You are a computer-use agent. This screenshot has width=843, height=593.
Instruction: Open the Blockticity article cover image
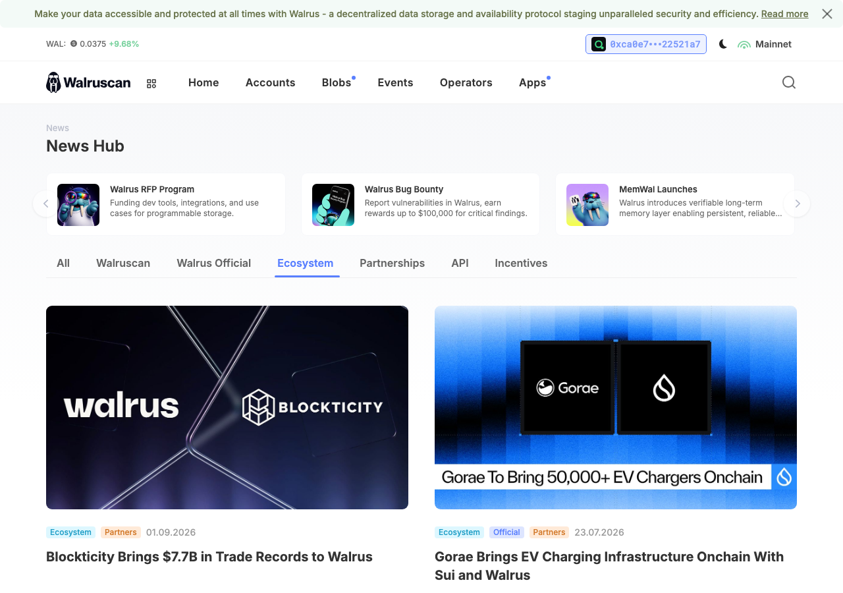(227, 407)
